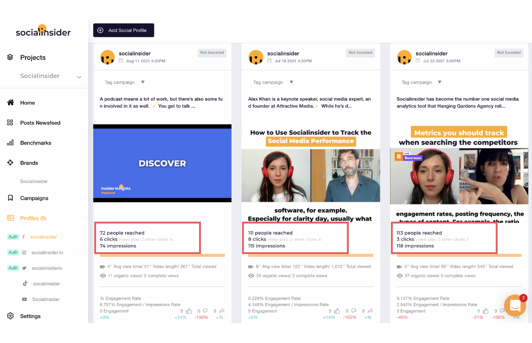Click the Settings gear icon
This screenshot has height=343, width=532.
[10, 316]
